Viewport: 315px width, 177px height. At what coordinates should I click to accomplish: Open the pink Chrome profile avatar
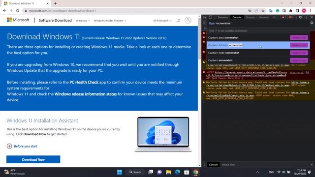tap(304, 11)
